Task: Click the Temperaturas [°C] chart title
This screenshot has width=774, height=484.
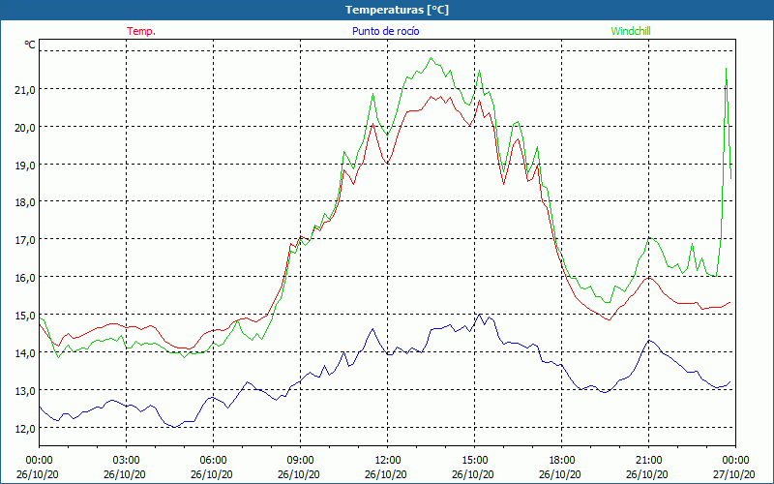Action: [397, 10]
